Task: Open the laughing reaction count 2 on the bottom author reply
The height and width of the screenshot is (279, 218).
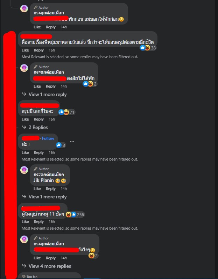Action: tap(93, 256)
